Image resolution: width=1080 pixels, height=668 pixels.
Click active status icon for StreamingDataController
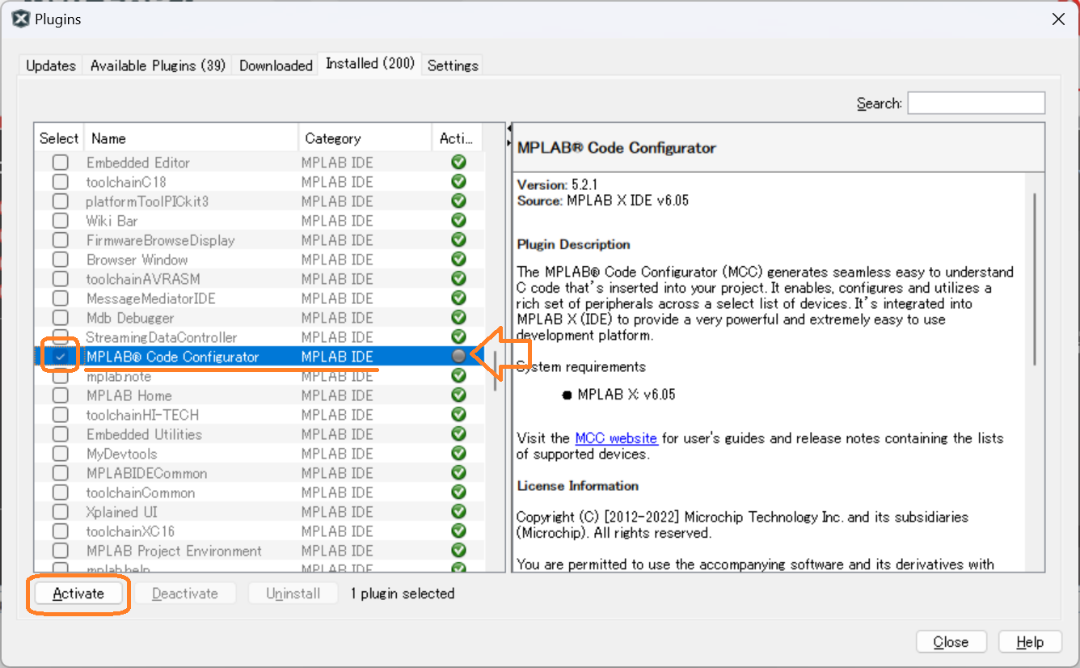(x=458, y=337)
